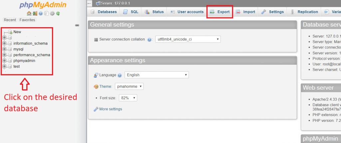Click the chain link icon in navigation
The image size is (341, 143).
coord(77,25)
